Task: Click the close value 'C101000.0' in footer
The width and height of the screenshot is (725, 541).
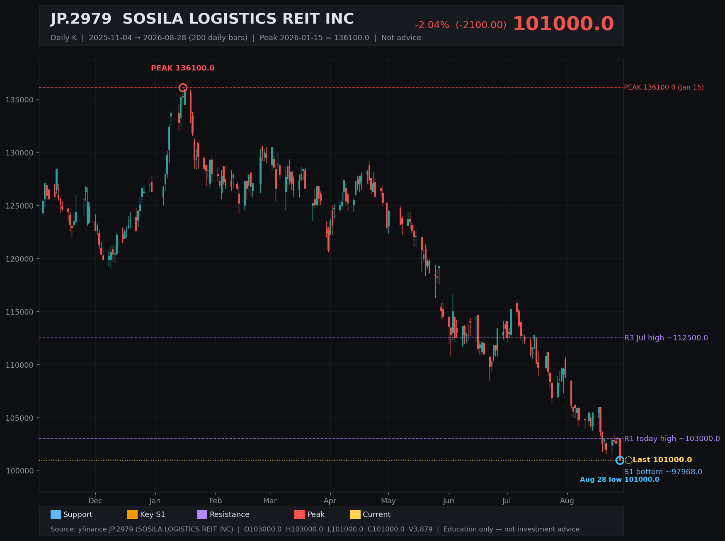Action: coord(386,529)
